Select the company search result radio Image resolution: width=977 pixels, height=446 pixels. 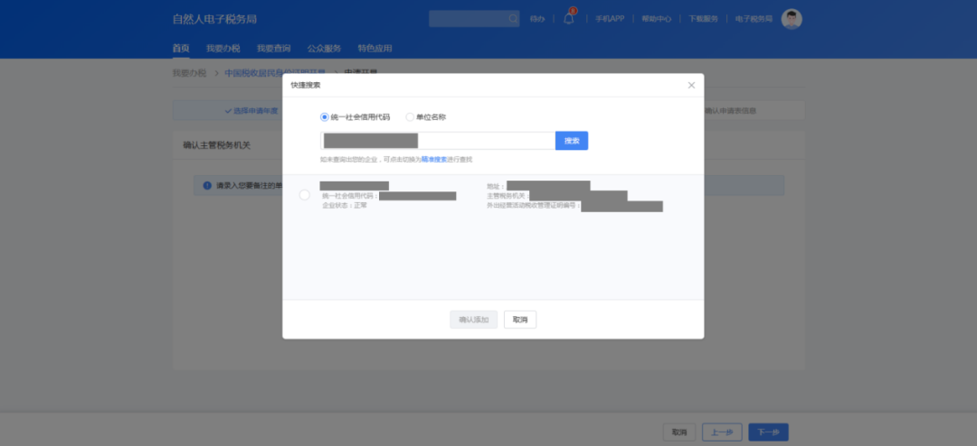click(x=304, y=195)
